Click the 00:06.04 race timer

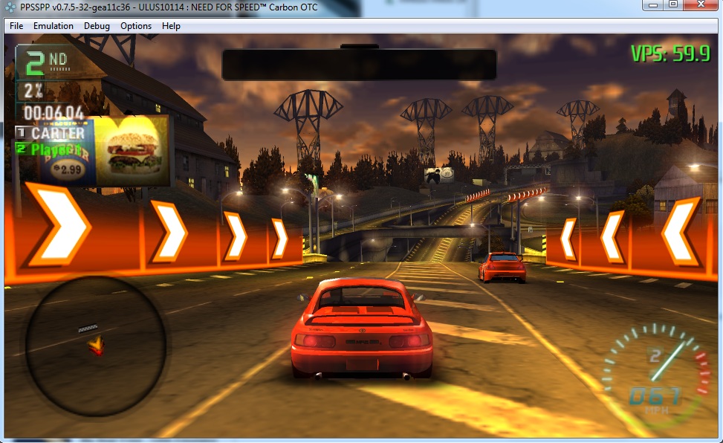(x=54, y=112)
